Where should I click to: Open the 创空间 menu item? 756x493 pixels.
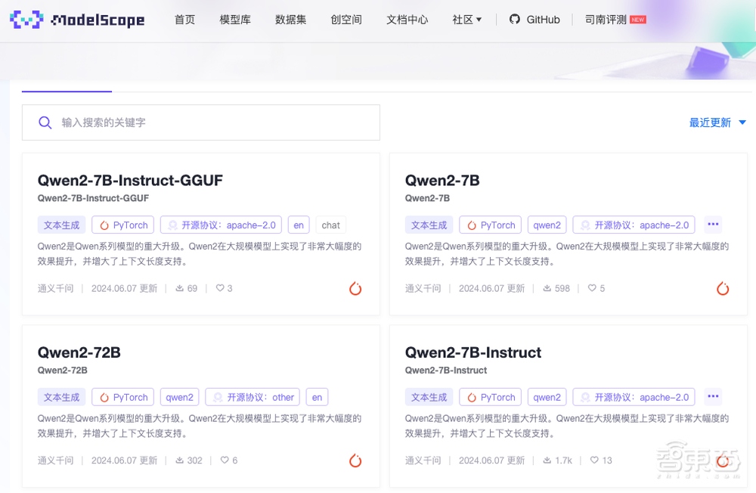tap(345, 20)
